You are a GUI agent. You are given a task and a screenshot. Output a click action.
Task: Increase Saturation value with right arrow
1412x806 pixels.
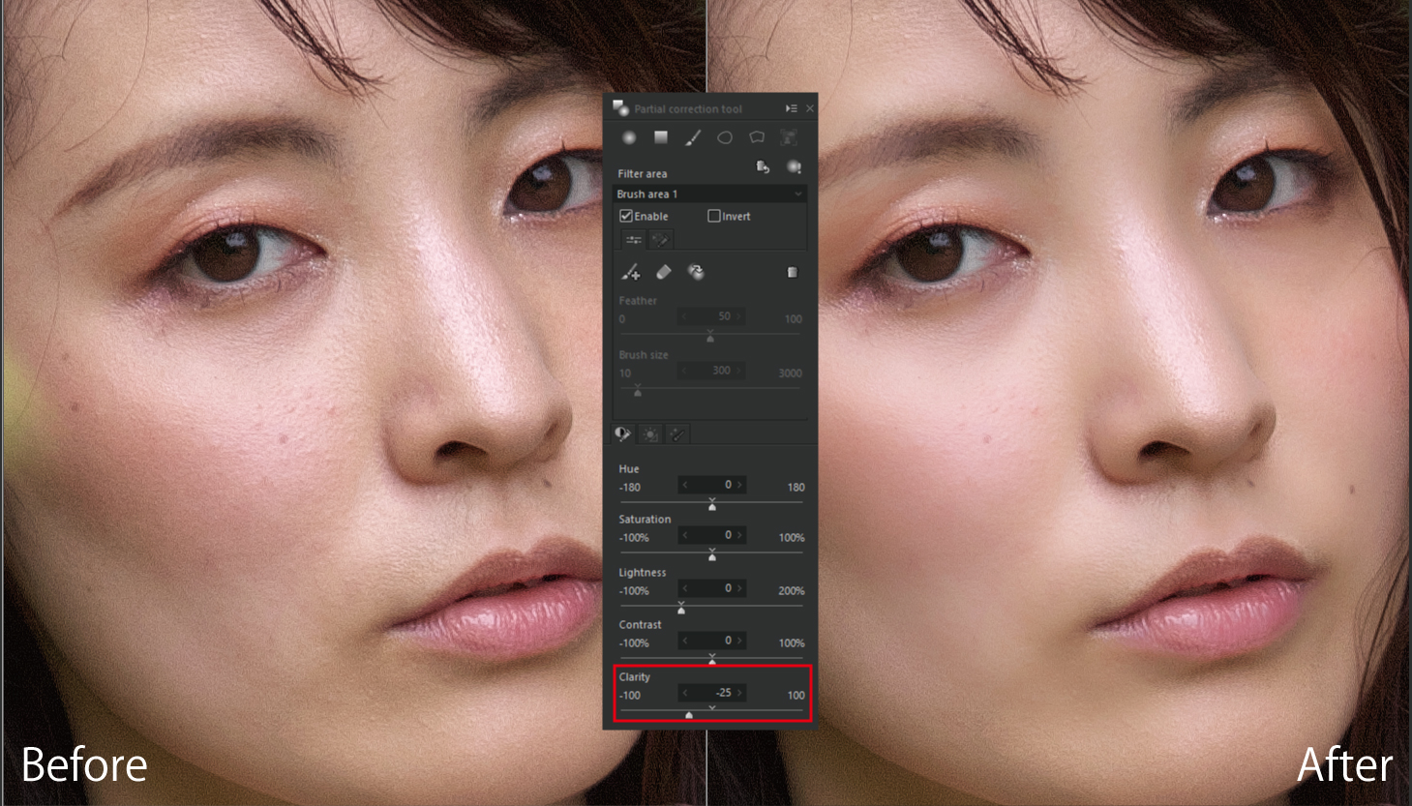tap(739, 535)
